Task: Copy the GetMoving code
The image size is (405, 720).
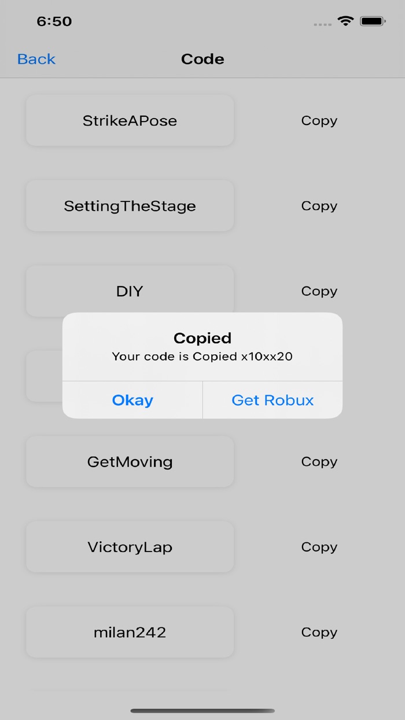Action: click(x=319, y=461)
